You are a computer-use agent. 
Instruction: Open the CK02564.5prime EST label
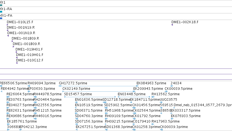click(x=147, y=111)
